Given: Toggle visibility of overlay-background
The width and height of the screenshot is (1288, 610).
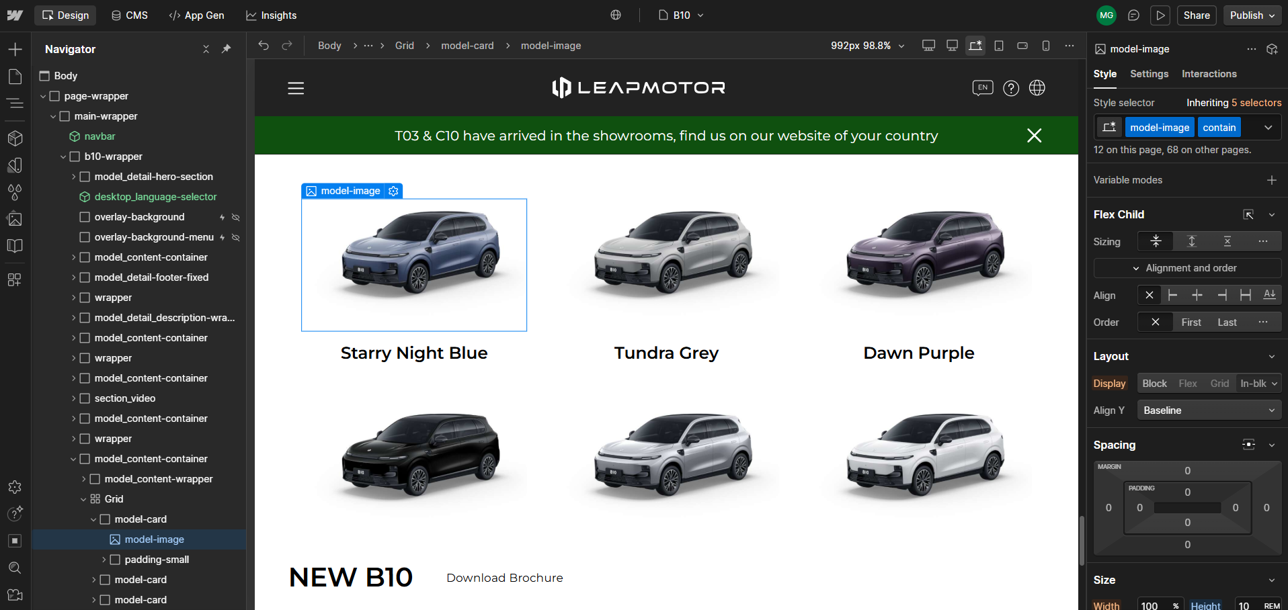Looking at the screenshot, I should pyautogui.click(x=236, y=217).
